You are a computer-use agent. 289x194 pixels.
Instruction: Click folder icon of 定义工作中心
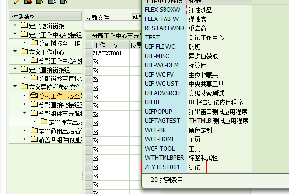click(24, 52)
